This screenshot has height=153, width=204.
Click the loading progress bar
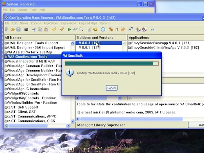pyautogui.click(x=111, y=64)
